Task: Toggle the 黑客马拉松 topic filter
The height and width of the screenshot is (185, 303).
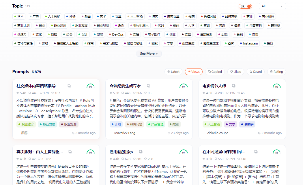Action: point(109,43)
